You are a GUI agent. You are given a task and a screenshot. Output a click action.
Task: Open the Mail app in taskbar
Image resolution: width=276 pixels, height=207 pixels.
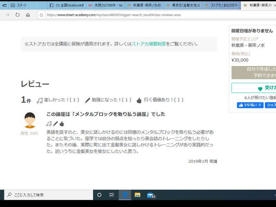pos(150,195)
